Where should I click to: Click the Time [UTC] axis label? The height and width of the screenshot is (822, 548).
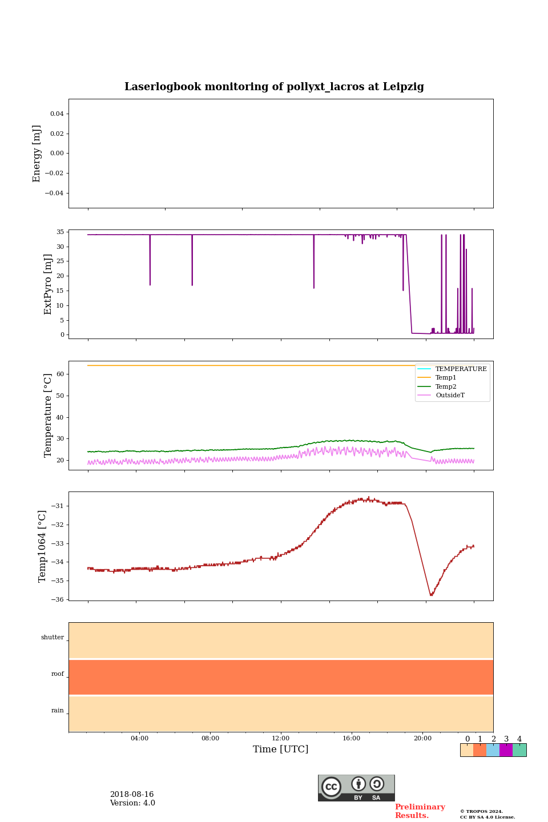281,750
